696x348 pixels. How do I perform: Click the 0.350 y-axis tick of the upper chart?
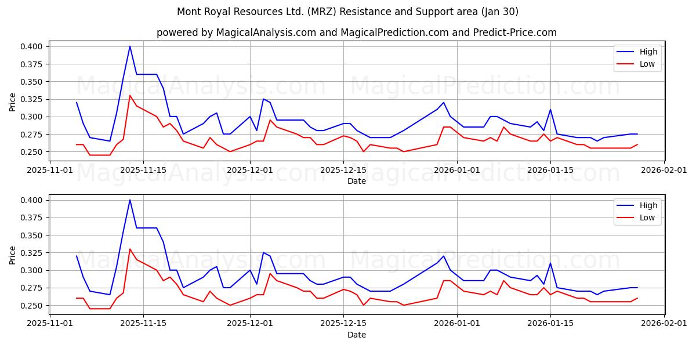[32, 82]
